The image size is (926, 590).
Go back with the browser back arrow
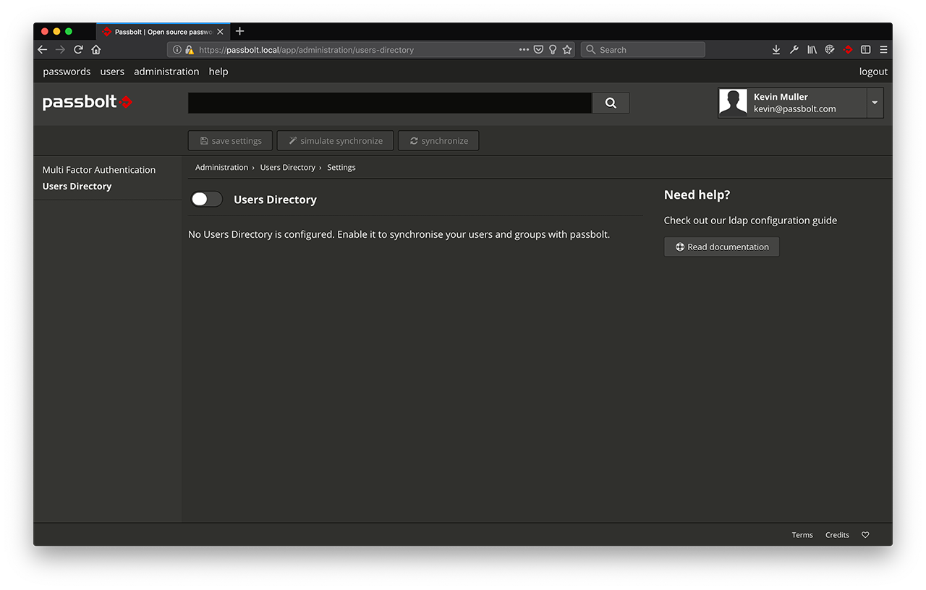coord(42,50)
